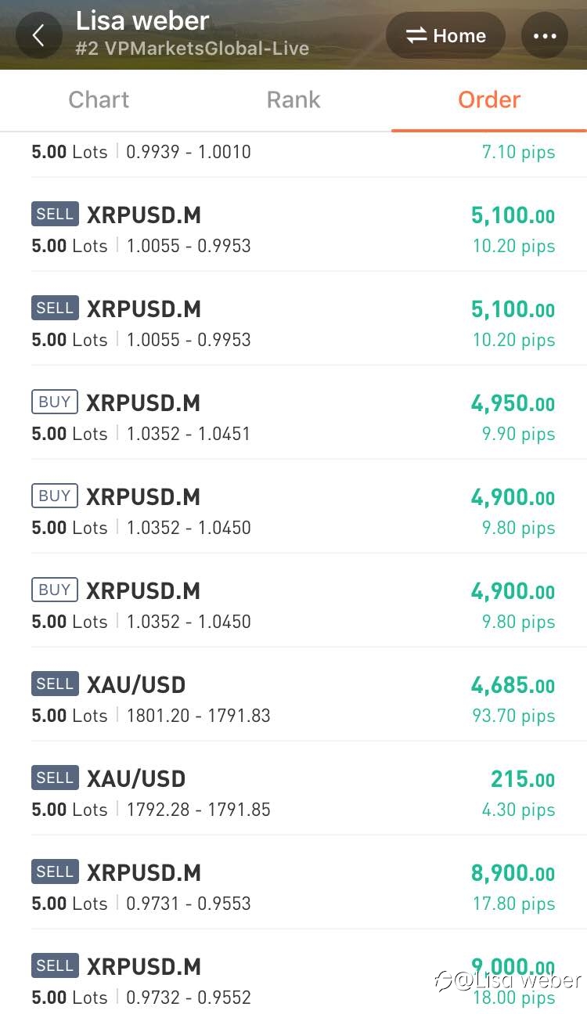Tap the back arrow icon
Viewport: 587px width, 1014px height.
[38, 35]
